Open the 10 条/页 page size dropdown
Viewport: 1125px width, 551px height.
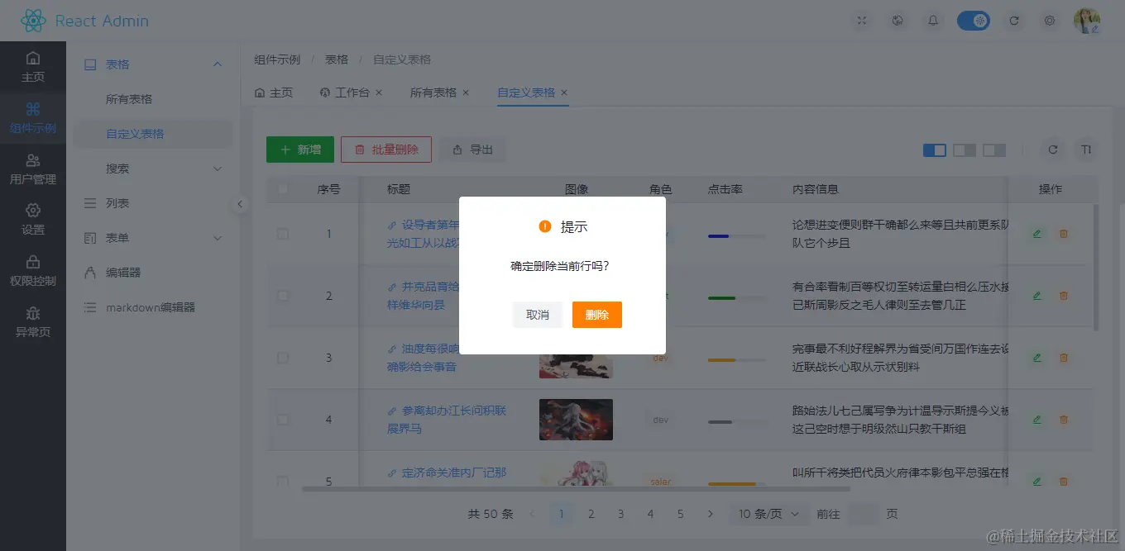[768, 513]
